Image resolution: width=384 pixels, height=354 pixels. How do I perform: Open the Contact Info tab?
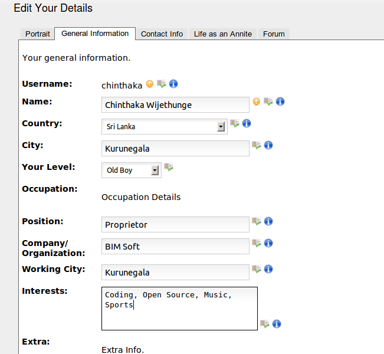[x=162, y=34]
